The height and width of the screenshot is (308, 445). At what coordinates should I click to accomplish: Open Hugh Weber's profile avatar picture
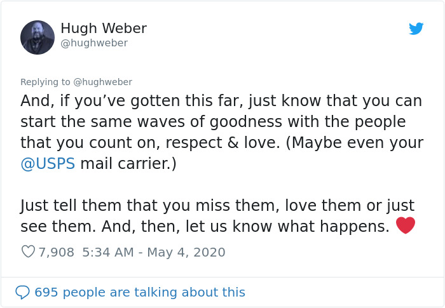[x=38, y=37]
